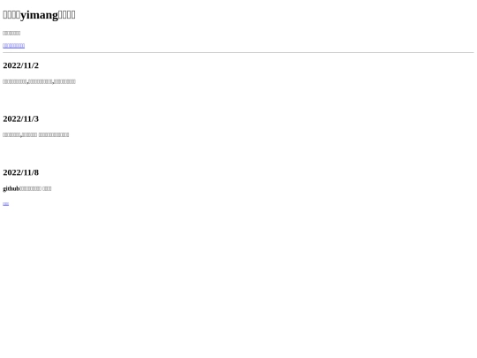Click the word yimang in the page title
The height and width of the screenshot is (358, 477).
(x=39, y=15)
